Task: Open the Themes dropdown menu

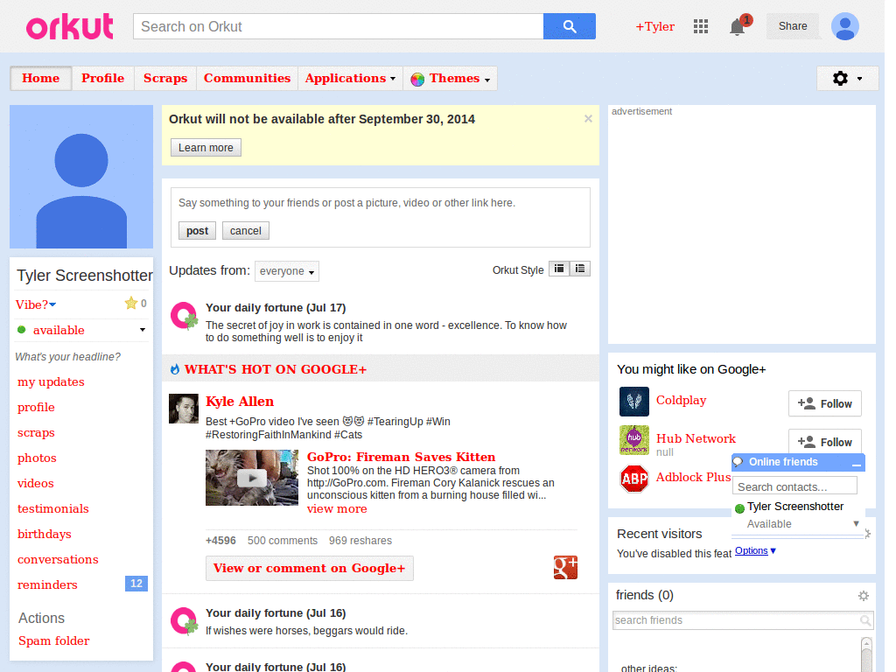Action: click(451, 78)
